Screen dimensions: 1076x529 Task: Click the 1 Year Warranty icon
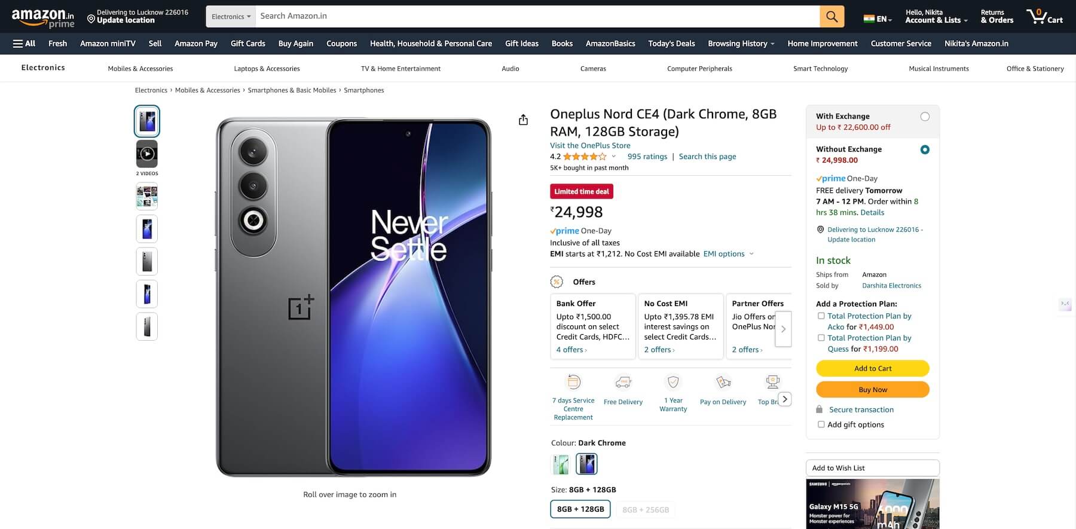click(673, 381)
